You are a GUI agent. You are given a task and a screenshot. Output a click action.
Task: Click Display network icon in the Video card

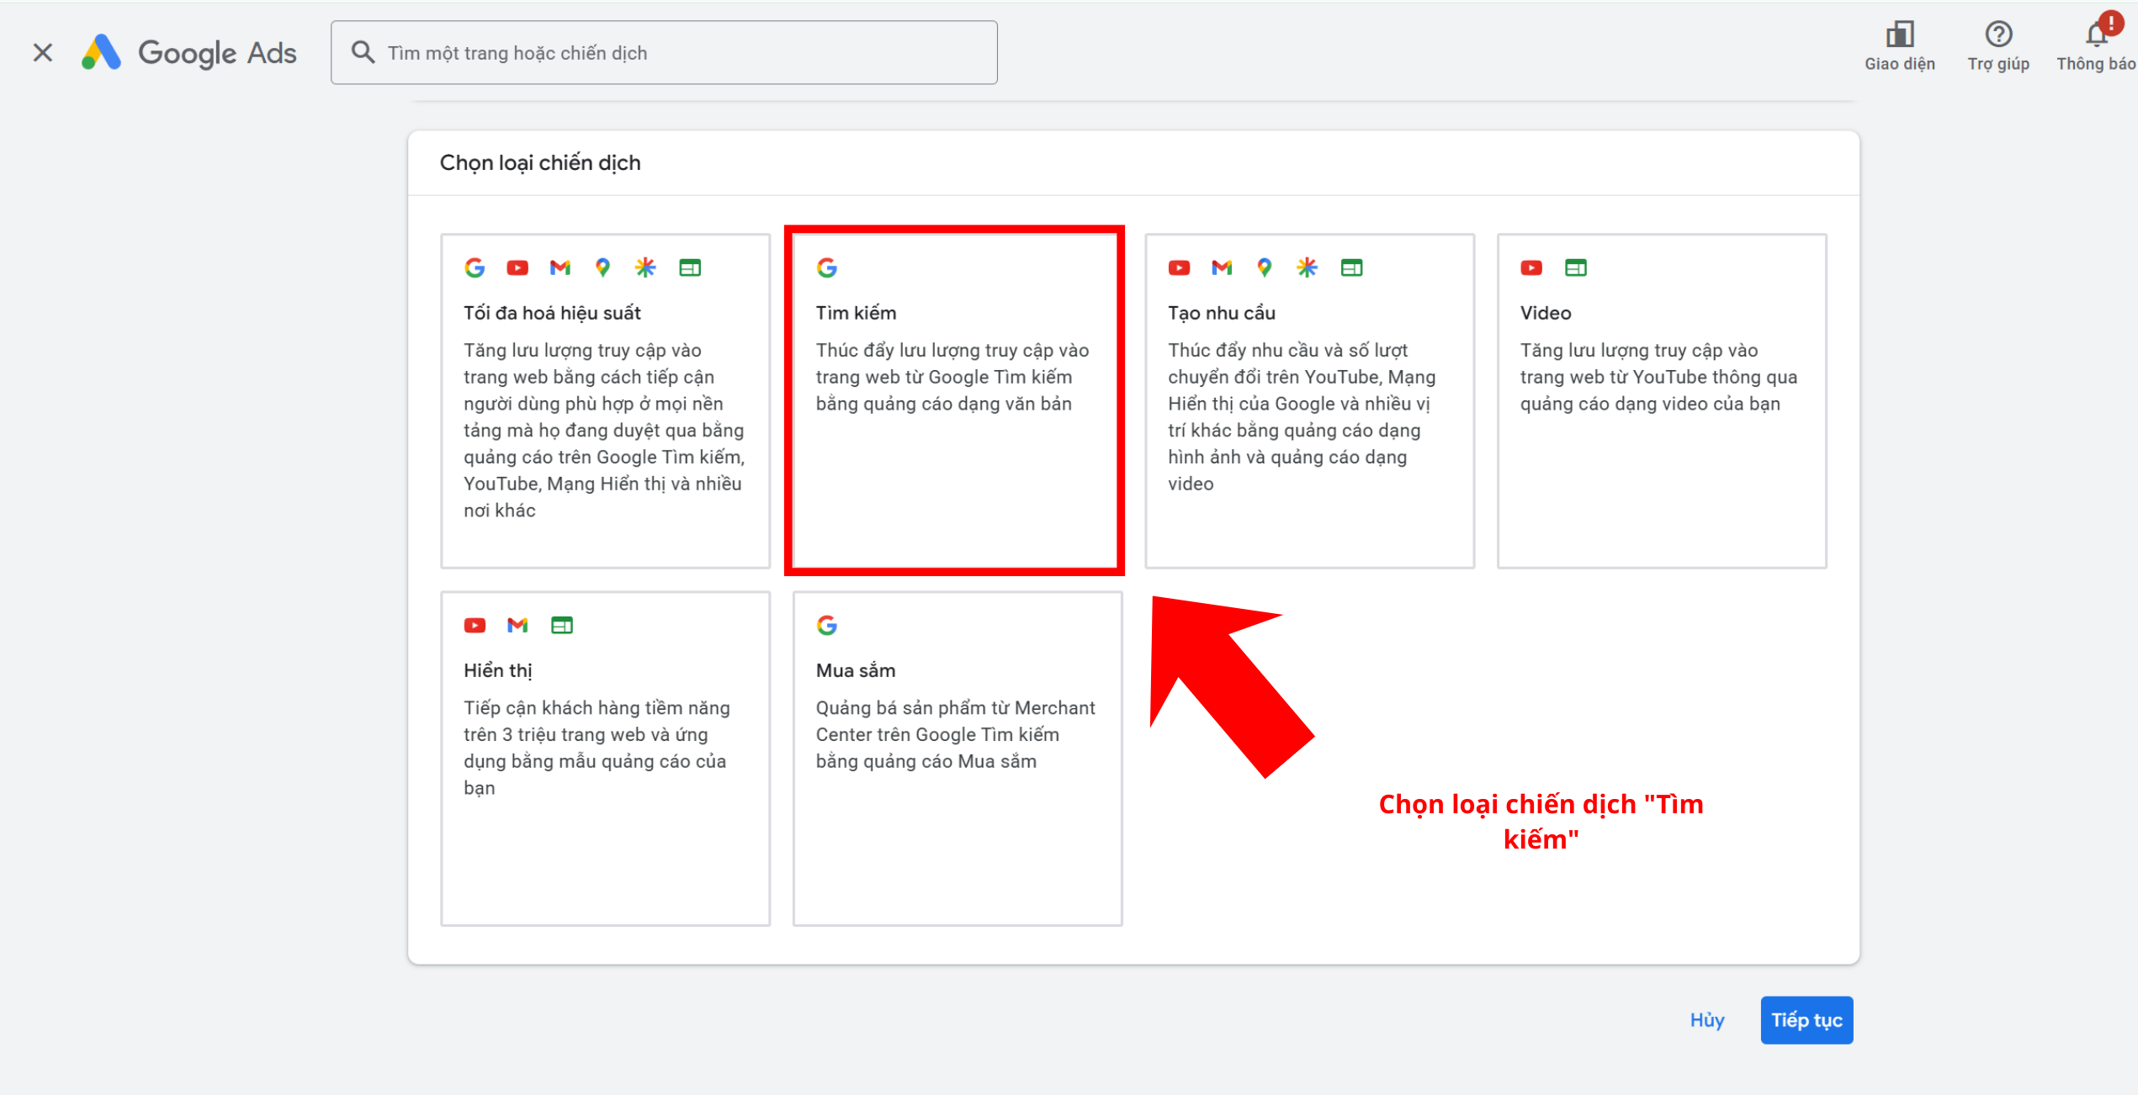pyautogui.click(x=1576, y=267)
